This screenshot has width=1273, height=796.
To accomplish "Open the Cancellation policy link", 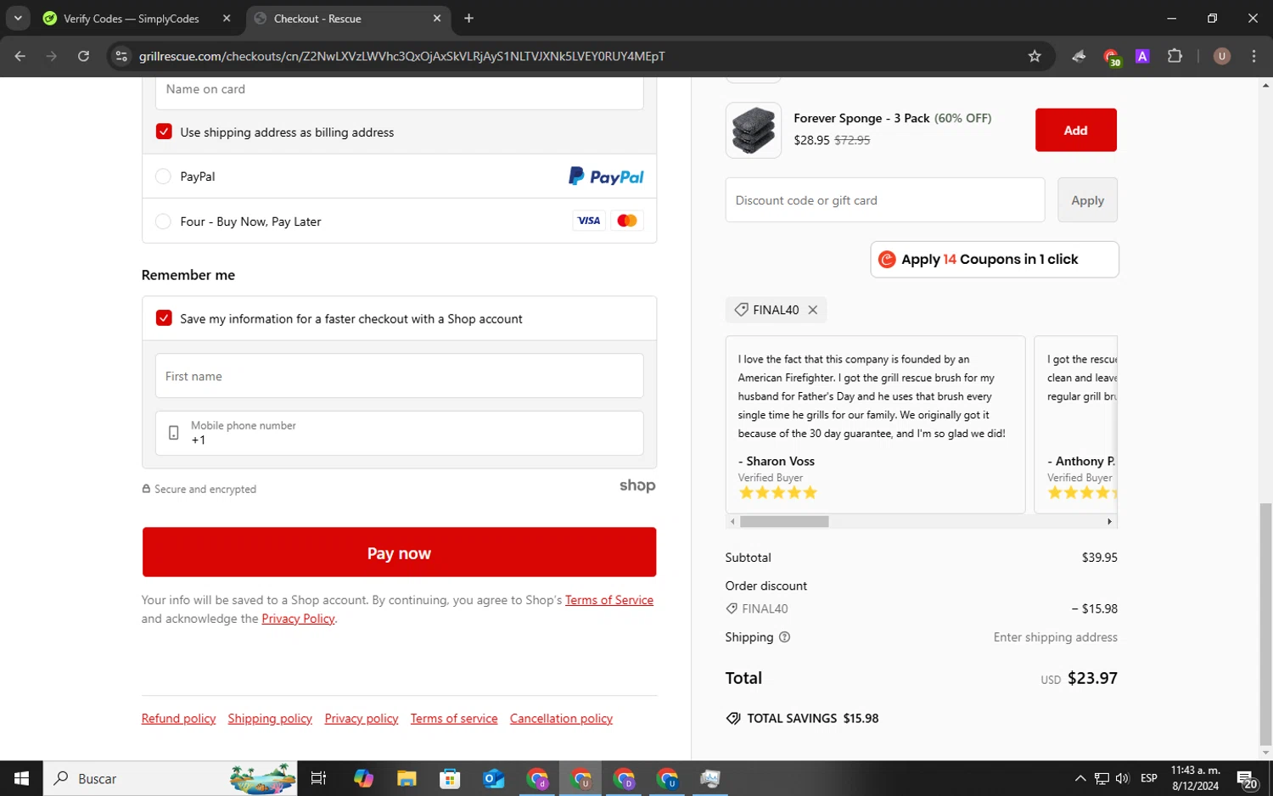I will pos(561,719).
